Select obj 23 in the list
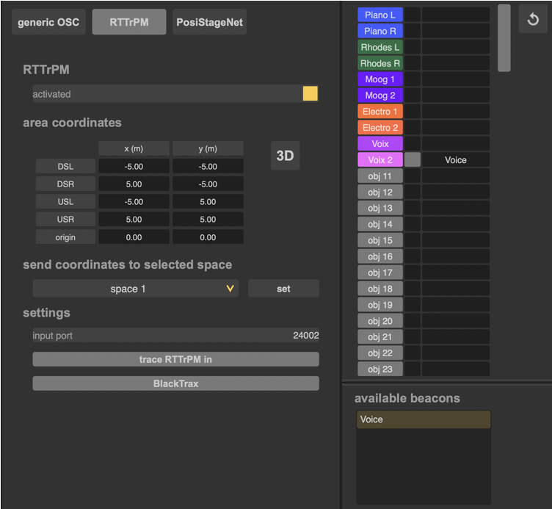The image size is (552, 509). point(380,369)
